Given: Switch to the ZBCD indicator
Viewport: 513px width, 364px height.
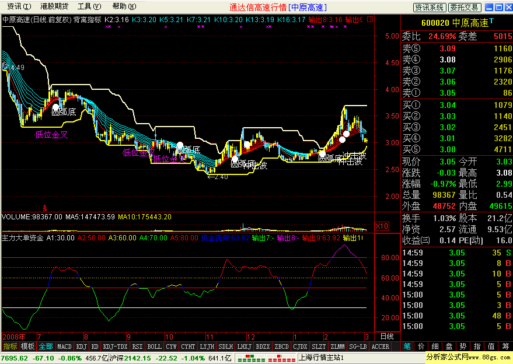Looking at the screenshot, I should (x=282, y=346).
